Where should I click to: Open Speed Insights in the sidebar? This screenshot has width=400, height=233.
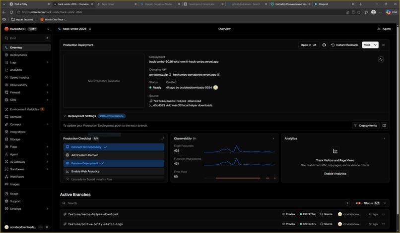pos(27,77)
